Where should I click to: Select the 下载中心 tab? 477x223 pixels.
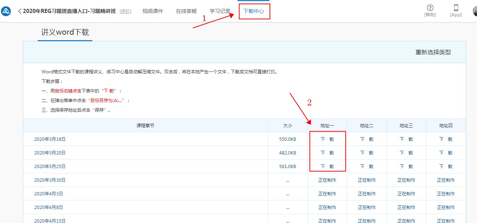254,11
